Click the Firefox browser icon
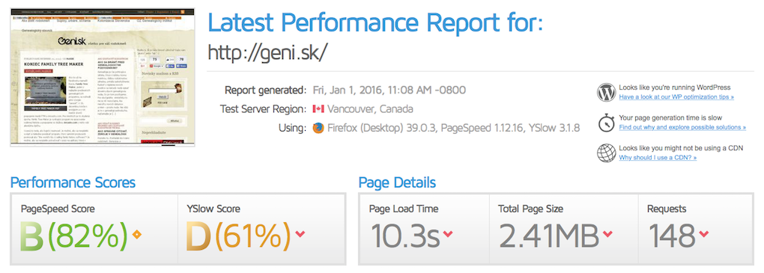 click(x=318, y=128)
